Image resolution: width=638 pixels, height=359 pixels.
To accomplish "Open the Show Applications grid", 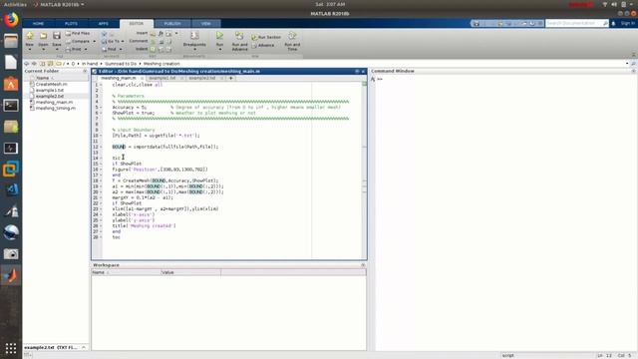I will [11, 348].
